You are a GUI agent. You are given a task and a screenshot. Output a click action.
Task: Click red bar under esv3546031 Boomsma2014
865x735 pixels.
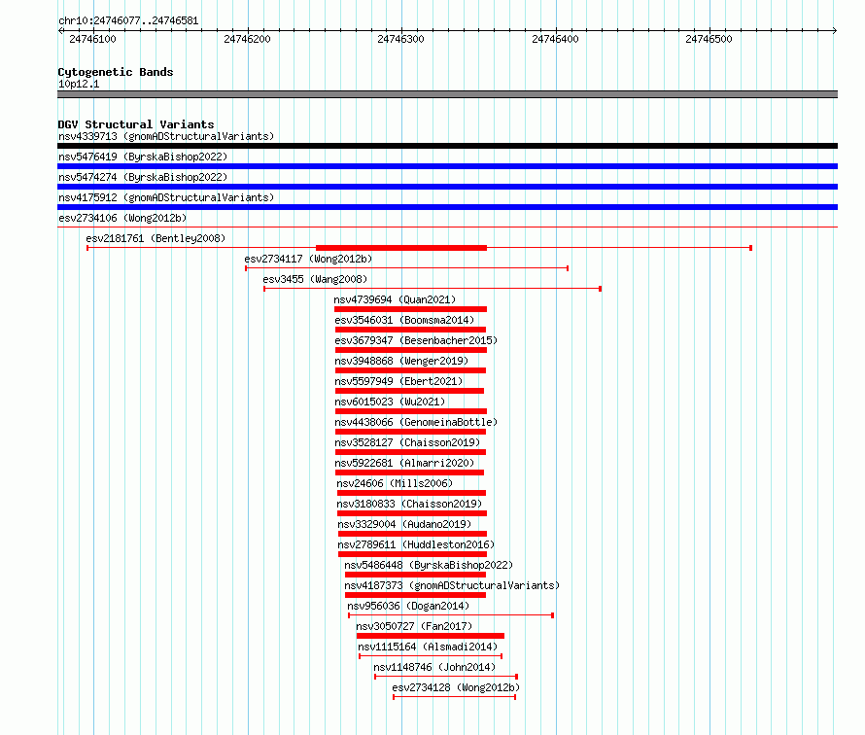pos(410,330)
